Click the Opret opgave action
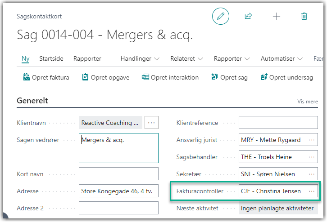The height and width of the screenshot is (222, 327). click(x=105, y=77)
